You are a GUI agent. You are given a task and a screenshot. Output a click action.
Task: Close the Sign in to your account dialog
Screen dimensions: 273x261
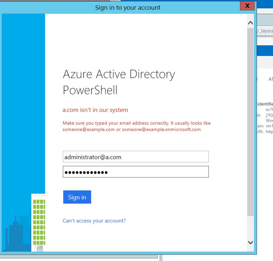tap(247, 6)
